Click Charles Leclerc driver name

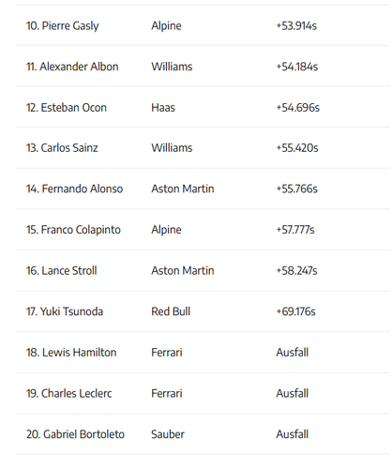pos(69,393)
